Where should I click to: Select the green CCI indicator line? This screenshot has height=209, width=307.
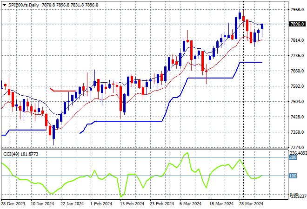pos(132,175)
